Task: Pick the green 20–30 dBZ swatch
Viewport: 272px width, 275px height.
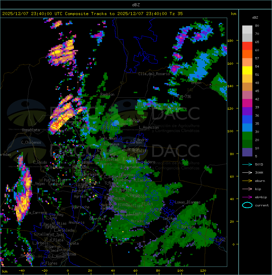Action: 247,136
